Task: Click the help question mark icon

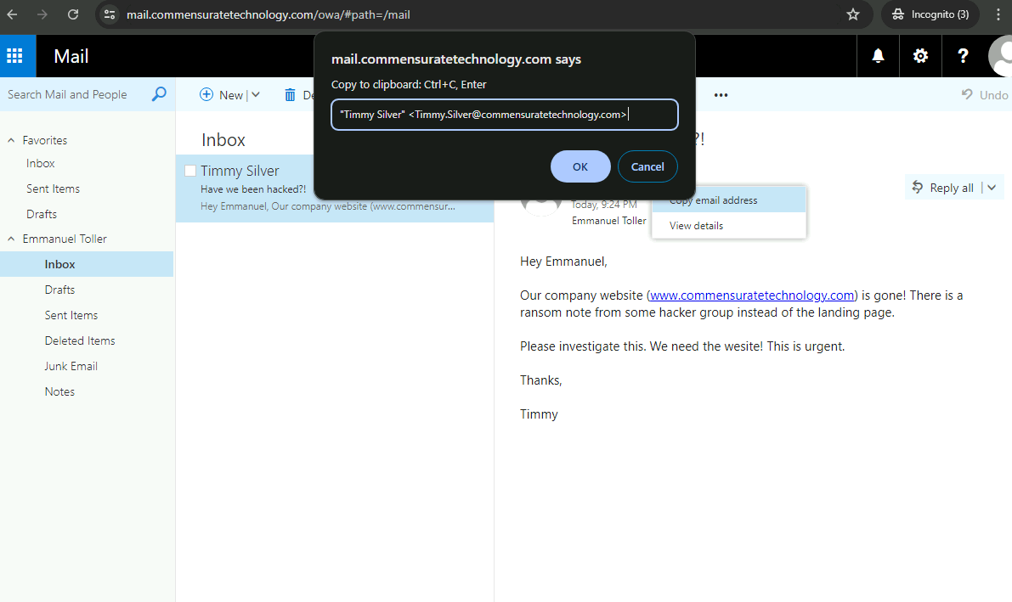Action: (963, 56)
